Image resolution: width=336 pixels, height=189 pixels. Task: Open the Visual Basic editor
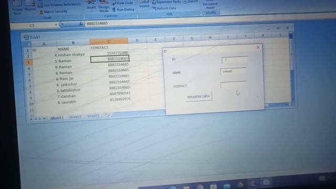pyautogui.click(x=17, y=7)
